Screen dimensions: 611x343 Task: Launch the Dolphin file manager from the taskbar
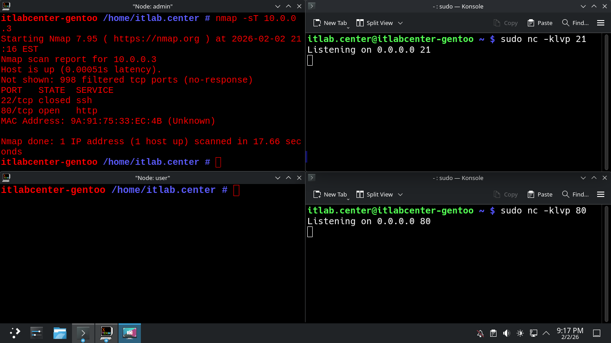tap(60, 333)
